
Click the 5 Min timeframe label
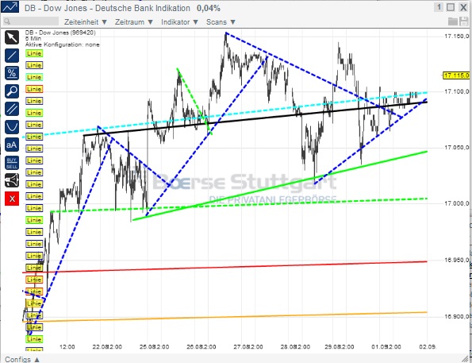click(33, 39)
